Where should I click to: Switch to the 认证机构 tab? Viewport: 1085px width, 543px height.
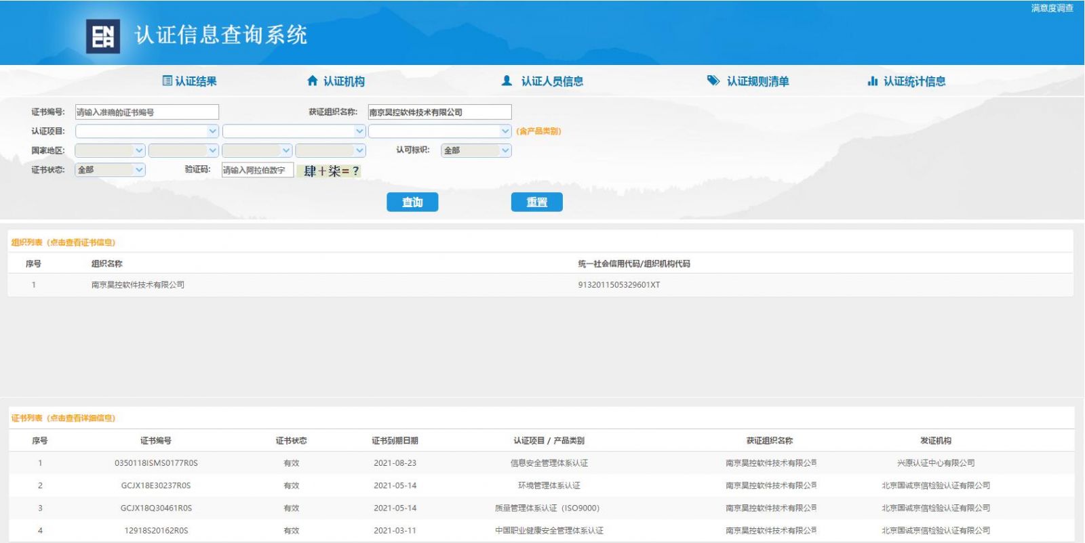[343, 81]
